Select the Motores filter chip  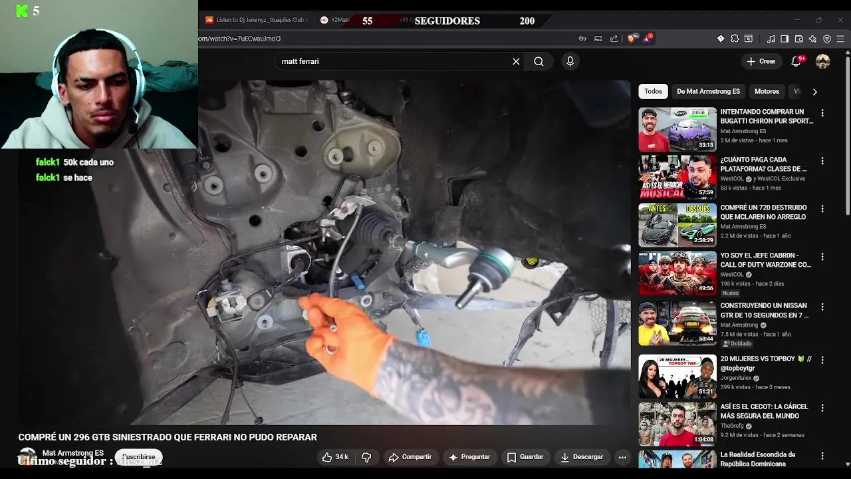pos(767,91)
